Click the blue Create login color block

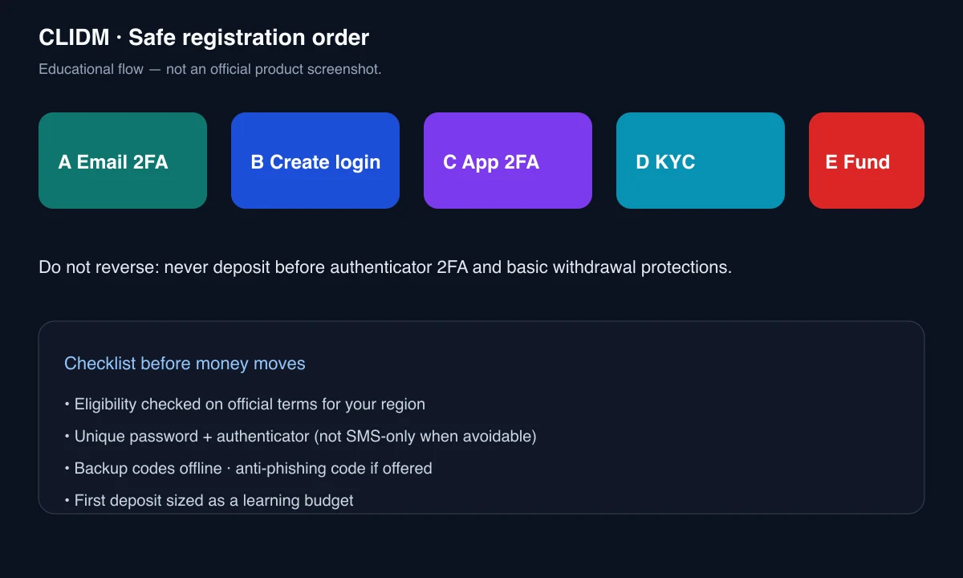tap(315, 161)
